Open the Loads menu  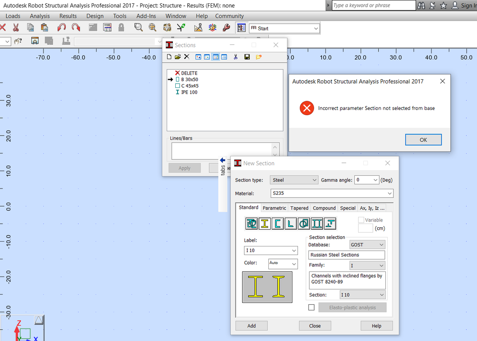click(x=13, y=16)
